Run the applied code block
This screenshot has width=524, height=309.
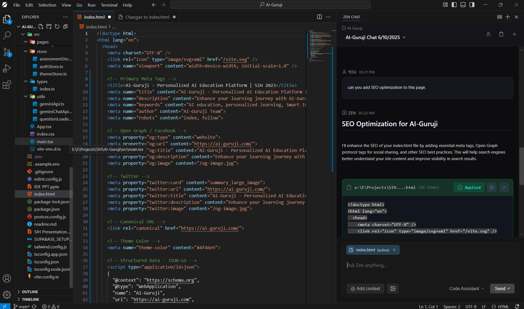(492, 187)
